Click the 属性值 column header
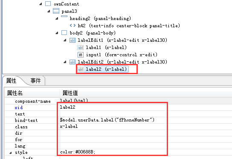Viewport: 232px width, 159px height. tap(70, 93)
